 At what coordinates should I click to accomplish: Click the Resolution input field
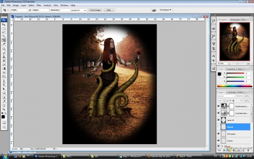pyautogui.click(x=65, y=10)
